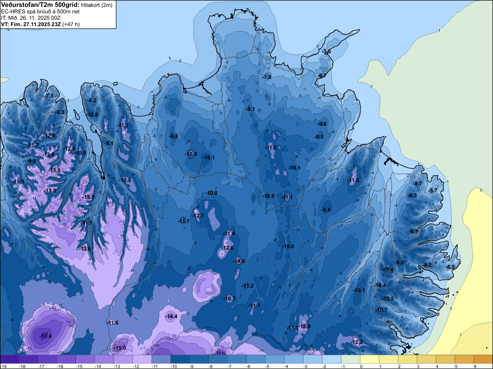Select the -8.7 temperature label
Screen dimensions: 493x369
pos(418,184)
